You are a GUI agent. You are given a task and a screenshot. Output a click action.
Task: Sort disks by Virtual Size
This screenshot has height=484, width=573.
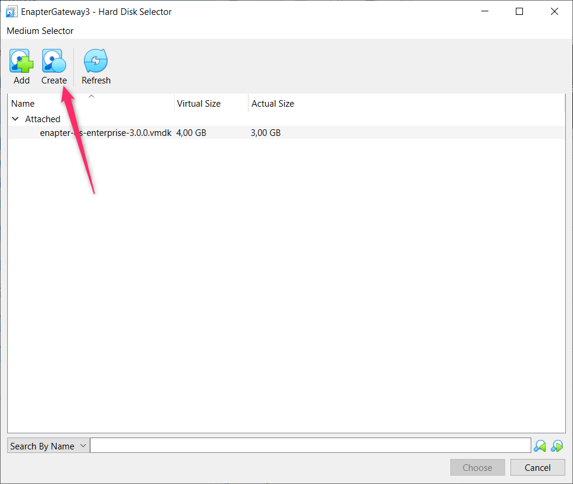(198, 103)
